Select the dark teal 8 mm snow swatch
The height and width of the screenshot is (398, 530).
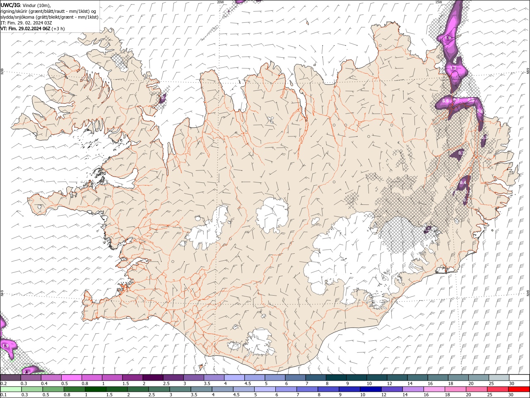pyautogui.click(x=336, y=378)
